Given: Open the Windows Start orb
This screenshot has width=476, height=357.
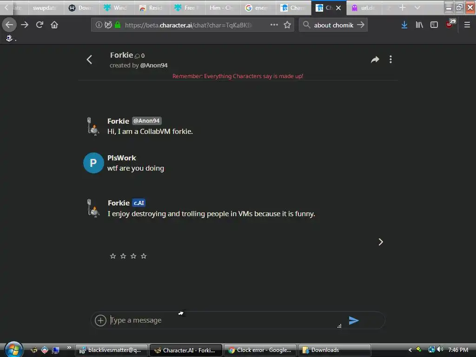Looking at the screenshot, I should pyautogui.click(x=13, y=350).
